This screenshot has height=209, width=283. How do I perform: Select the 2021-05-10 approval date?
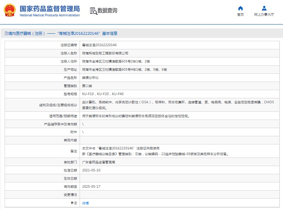pyautogui.click(x=91, y=170)
